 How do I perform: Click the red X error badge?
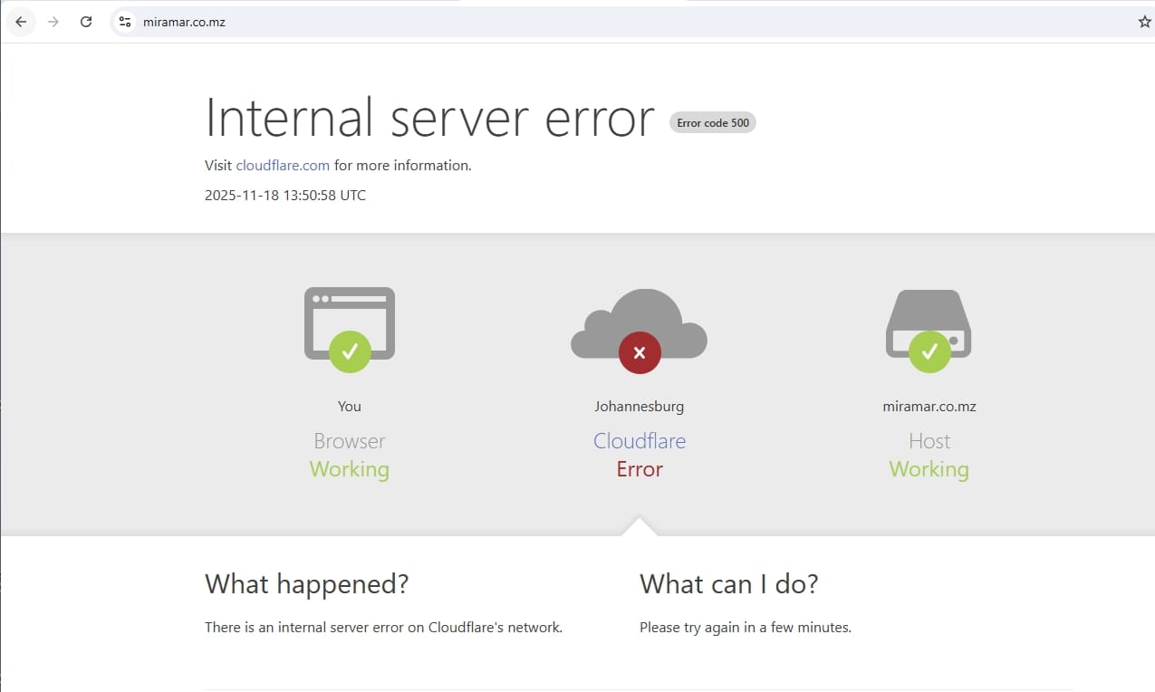(x=640, y=352)
